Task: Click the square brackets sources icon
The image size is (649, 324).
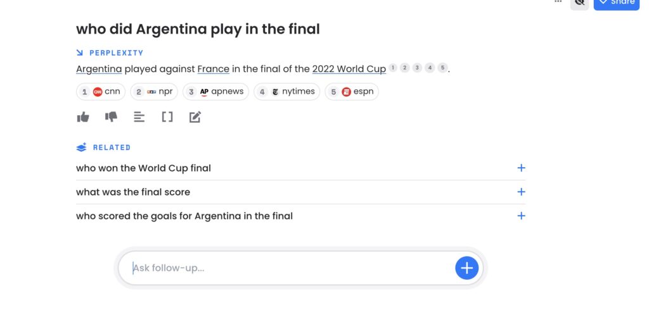Action: click(x=167, y=117)
